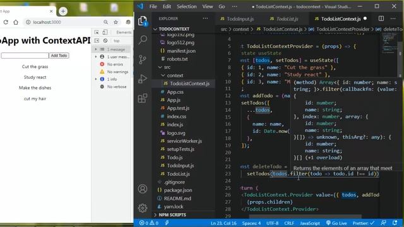This screenshot has width=404, height=227.
Task: Click the editor minimap
Action: [390, 44]
